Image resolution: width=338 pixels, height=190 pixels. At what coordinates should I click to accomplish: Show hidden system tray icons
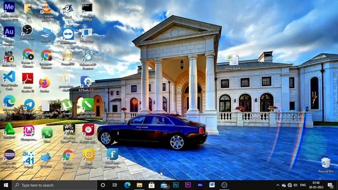278,185
